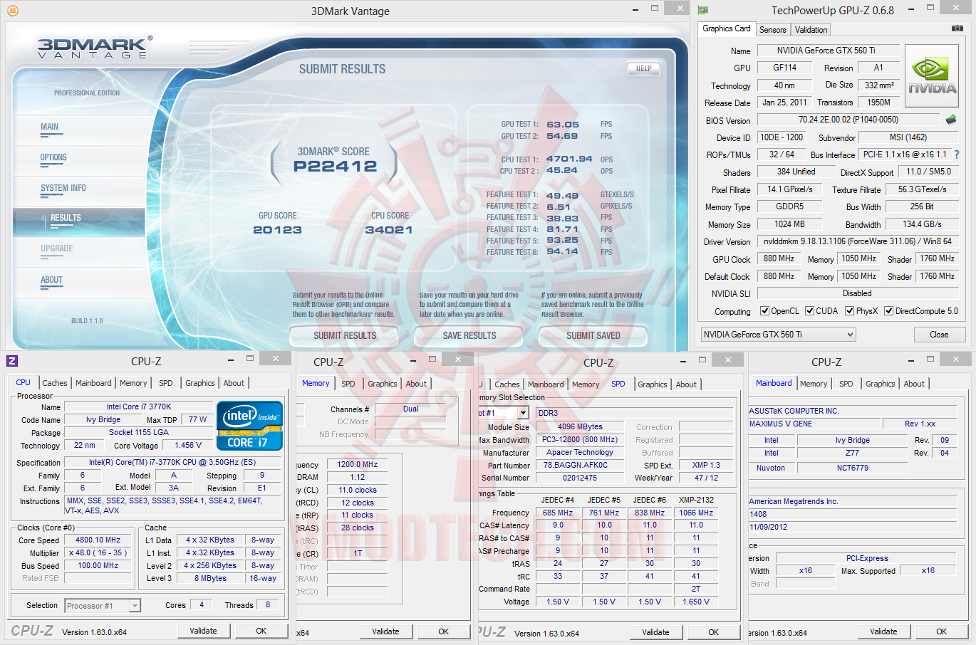Click the NVIDIA logo in GPU-Z
This screenshot has height=645, width=976.
[931, 76]
